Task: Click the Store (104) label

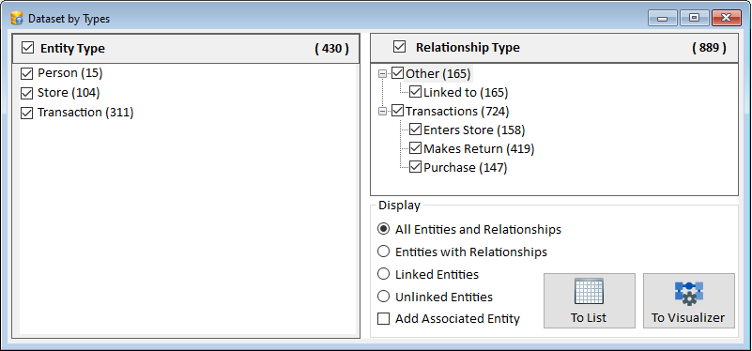Action: [x=69, y=93]
